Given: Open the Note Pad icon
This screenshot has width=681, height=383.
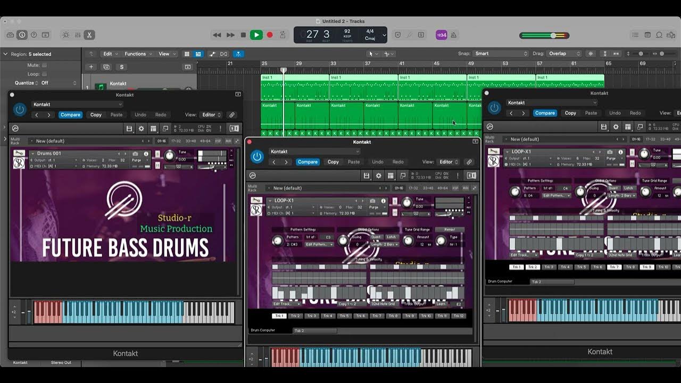Looking at the screenshot, I should coord(647,35).
